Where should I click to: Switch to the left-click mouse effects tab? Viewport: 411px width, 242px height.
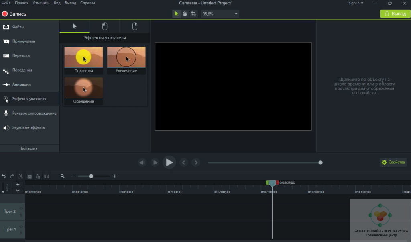[105, 26]
